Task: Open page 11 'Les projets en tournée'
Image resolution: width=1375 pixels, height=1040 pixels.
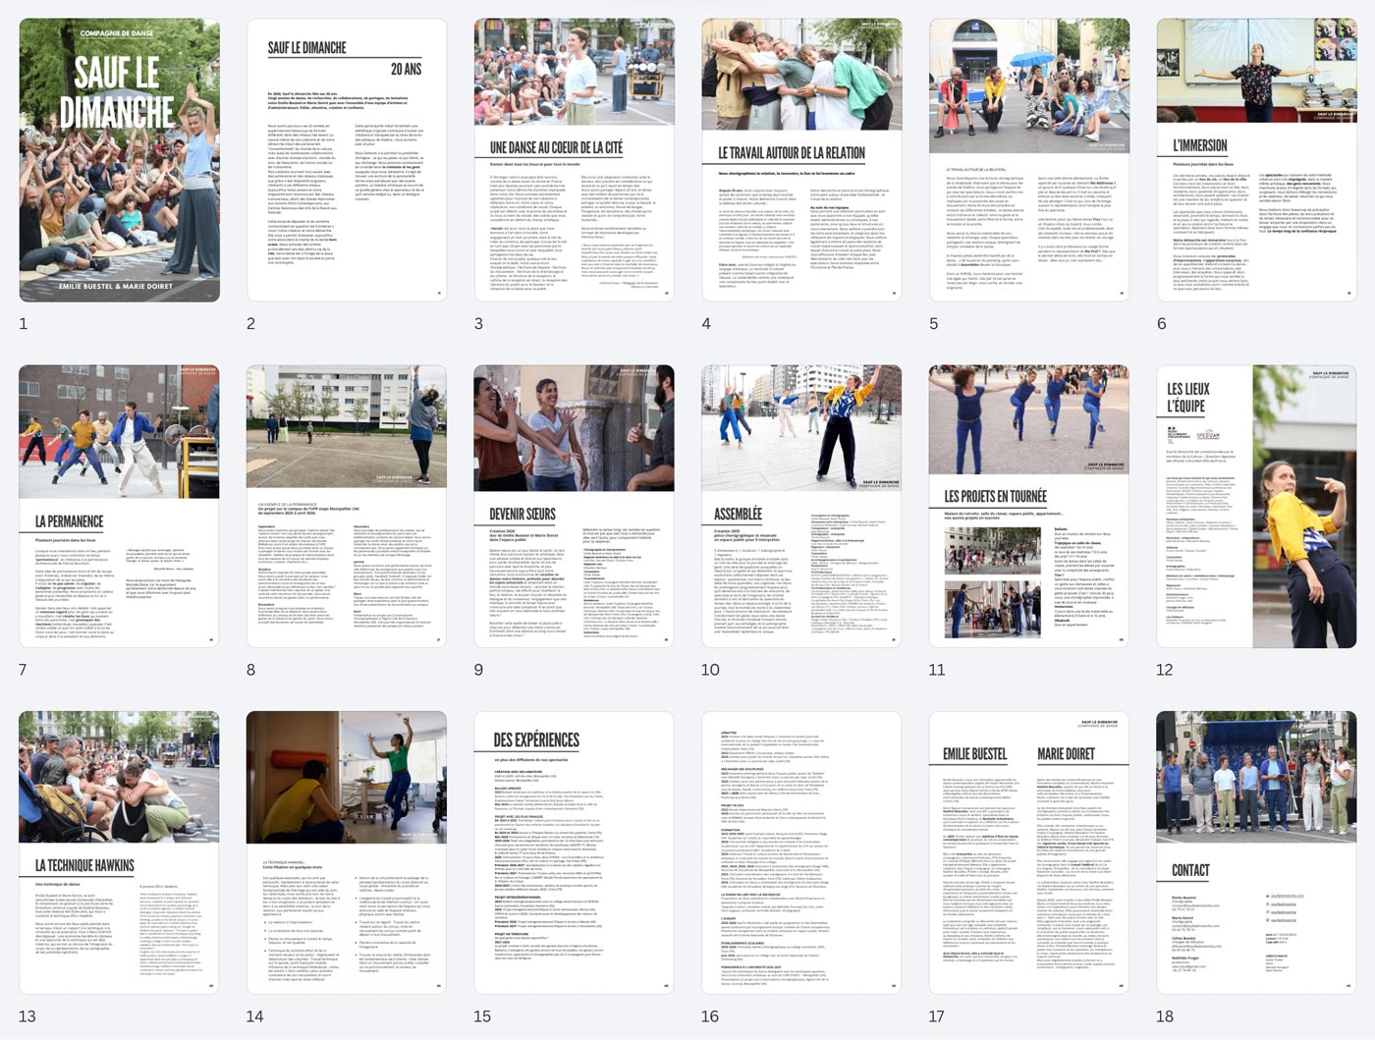Action: [x=1030, y=506]
